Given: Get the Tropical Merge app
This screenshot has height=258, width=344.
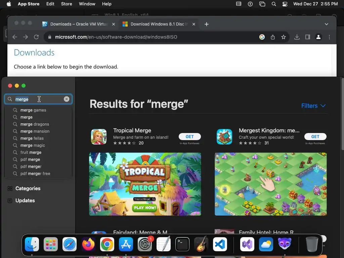Looking at the screenshot, I should 190,137.
